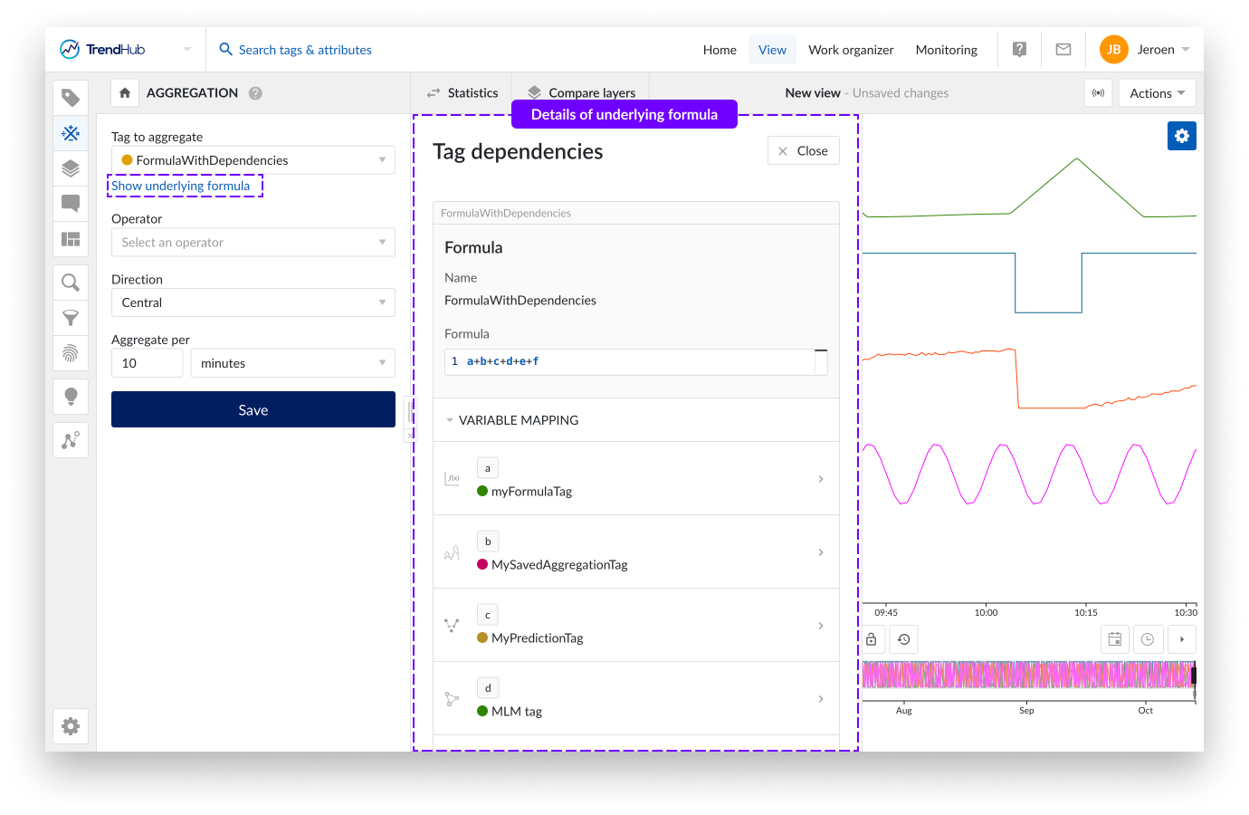The image size is (1249, 815).
Task: Open the comments icon in sidebar
Action: 71,204
